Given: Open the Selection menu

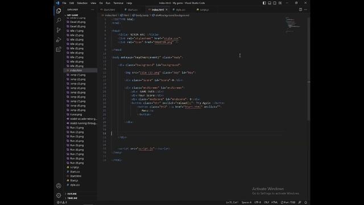Looking at the screenshot, I should pyautogui.click(x=82, y=3).
